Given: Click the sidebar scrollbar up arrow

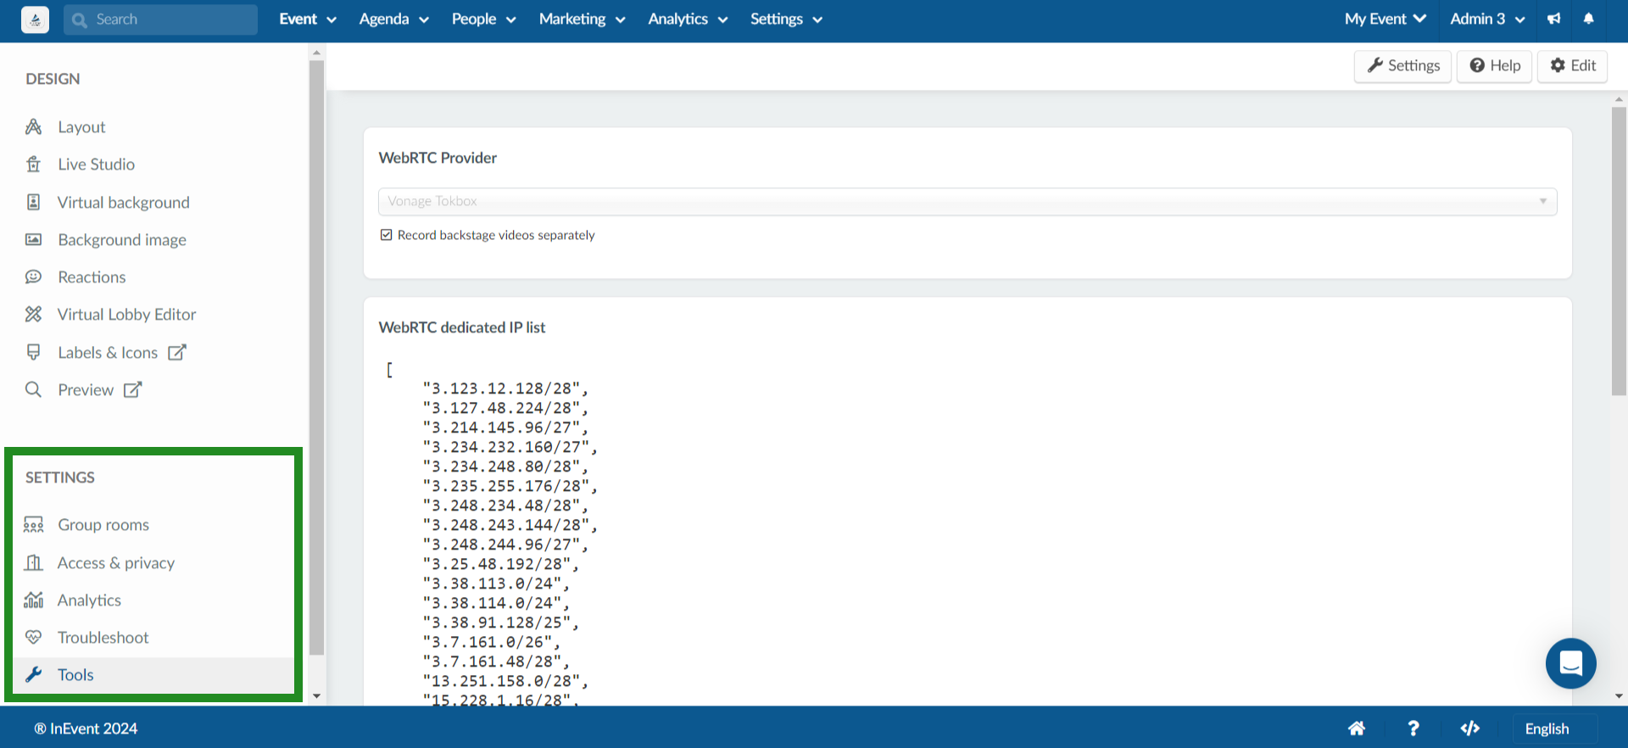Looking at the screenshot, I should point(316,53).
